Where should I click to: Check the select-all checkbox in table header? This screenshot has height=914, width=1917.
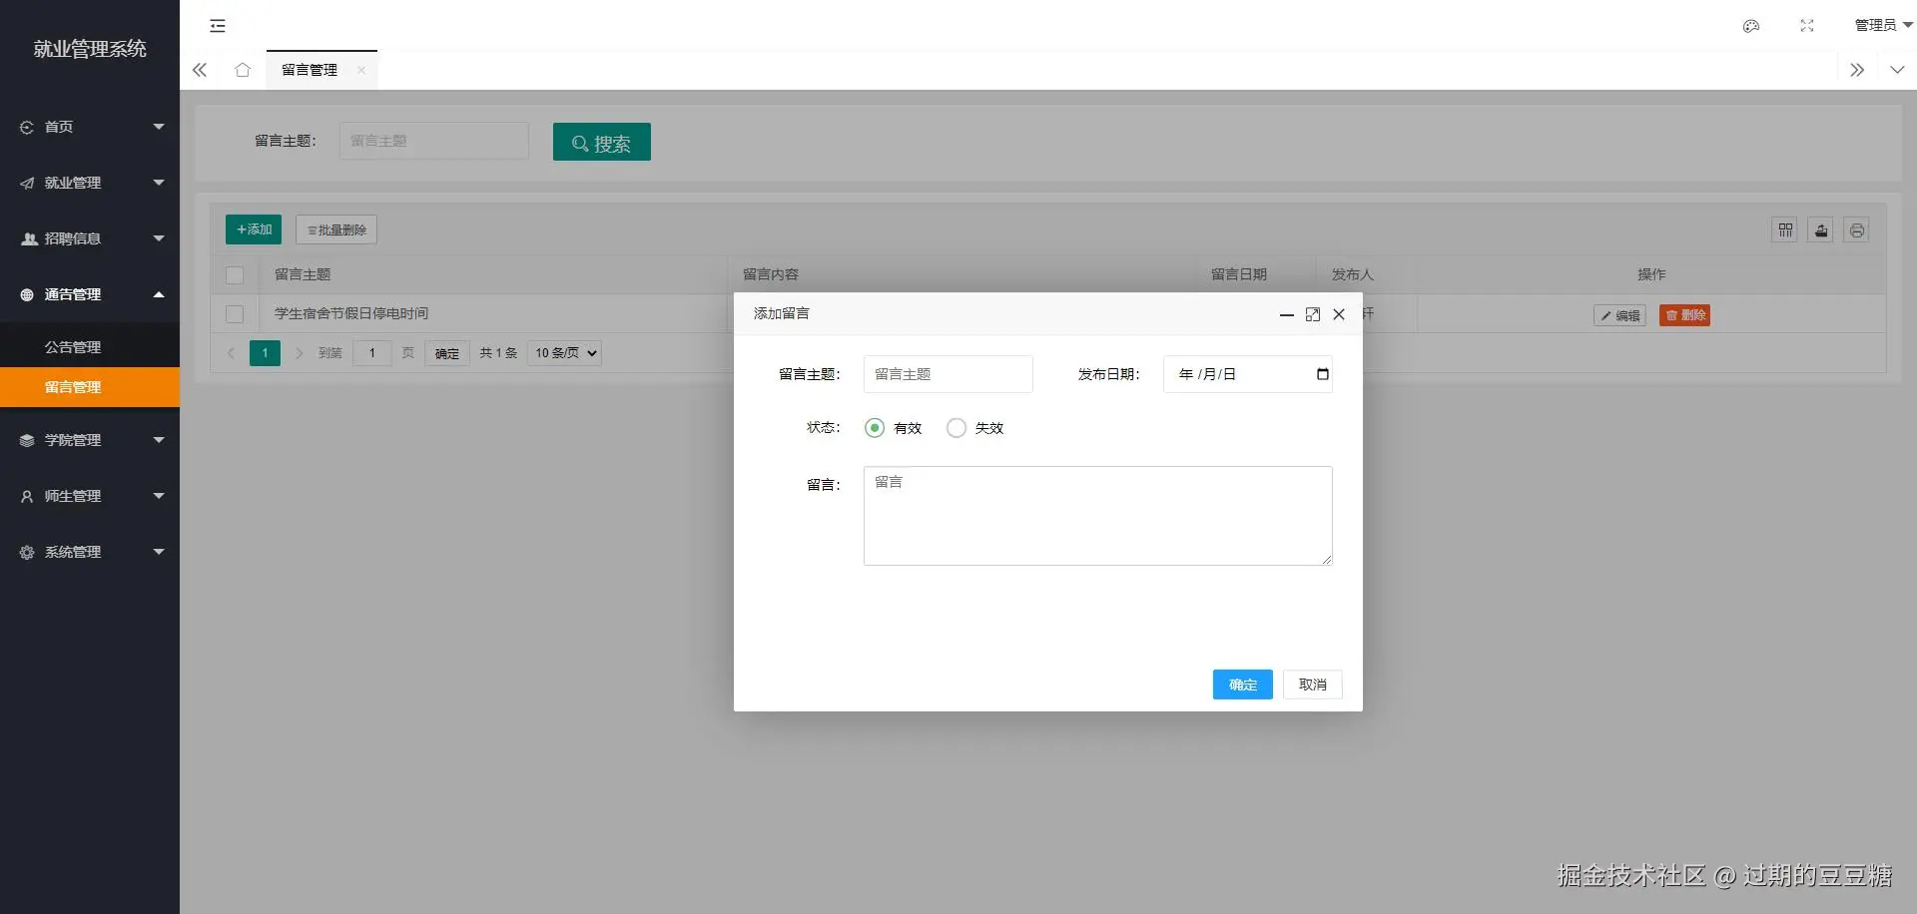(235, 275)
